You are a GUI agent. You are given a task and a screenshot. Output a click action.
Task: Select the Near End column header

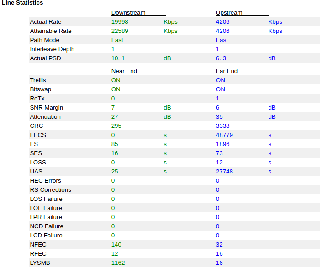[x=124, y=71]
